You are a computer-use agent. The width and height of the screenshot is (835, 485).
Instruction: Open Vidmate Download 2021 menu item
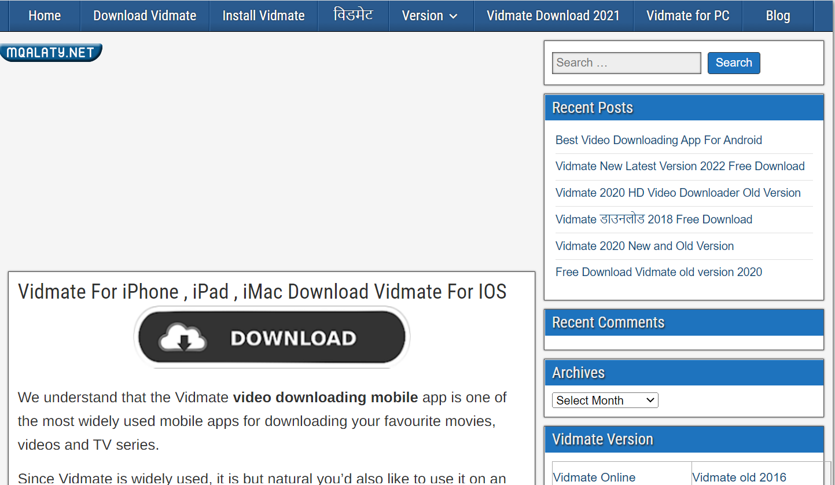[553, 16]
